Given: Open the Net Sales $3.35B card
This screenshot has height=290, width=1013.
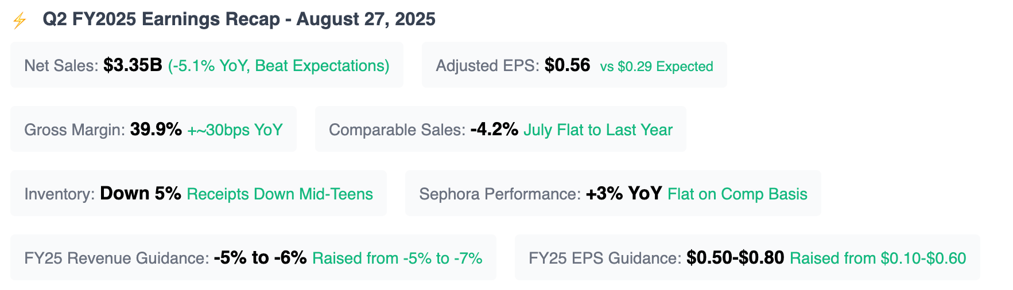Looking at the screenshot, I should click(207, 65).
